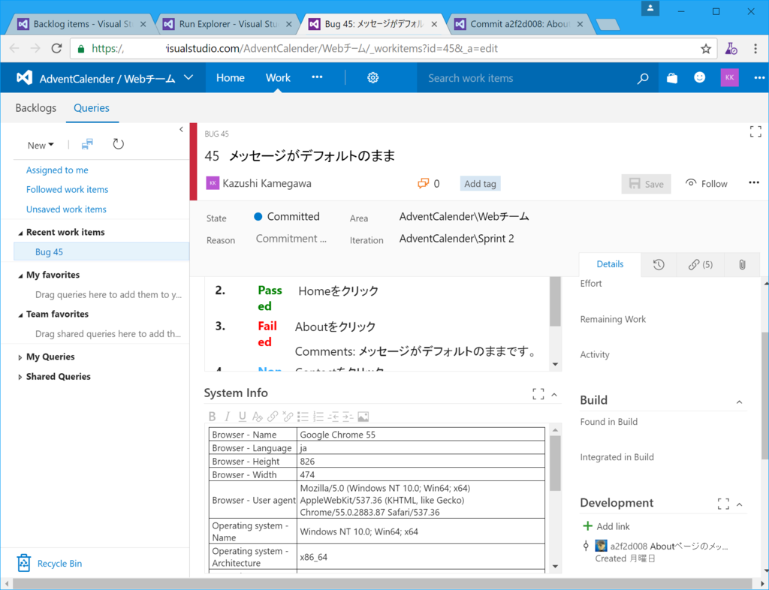Open more hubs ellipsis in navigation
Image resolution: width=769 pixels, height=590 pixels.
[318, 77]
